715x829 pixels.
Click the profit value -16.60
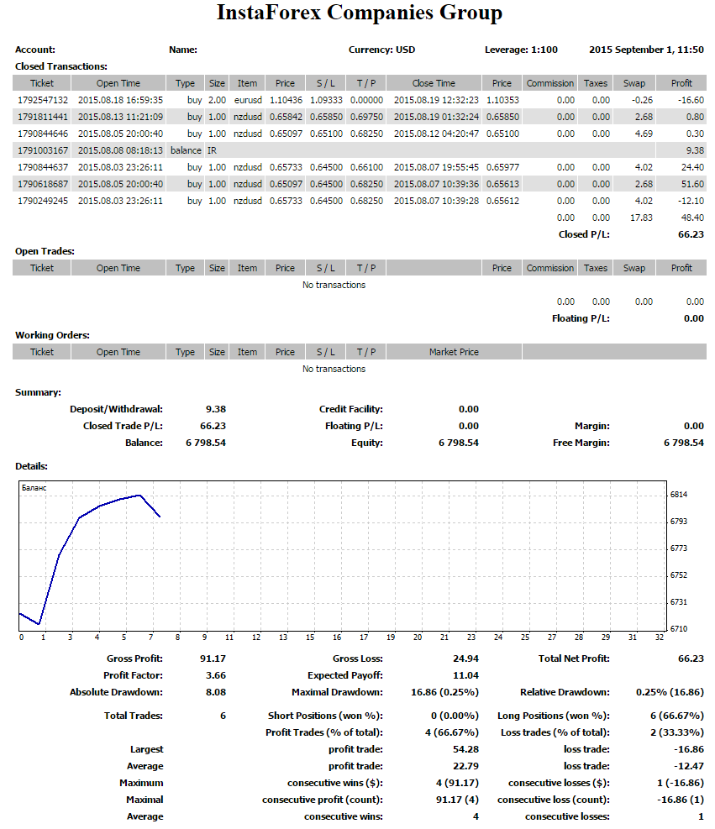click(x=691, y=100)
